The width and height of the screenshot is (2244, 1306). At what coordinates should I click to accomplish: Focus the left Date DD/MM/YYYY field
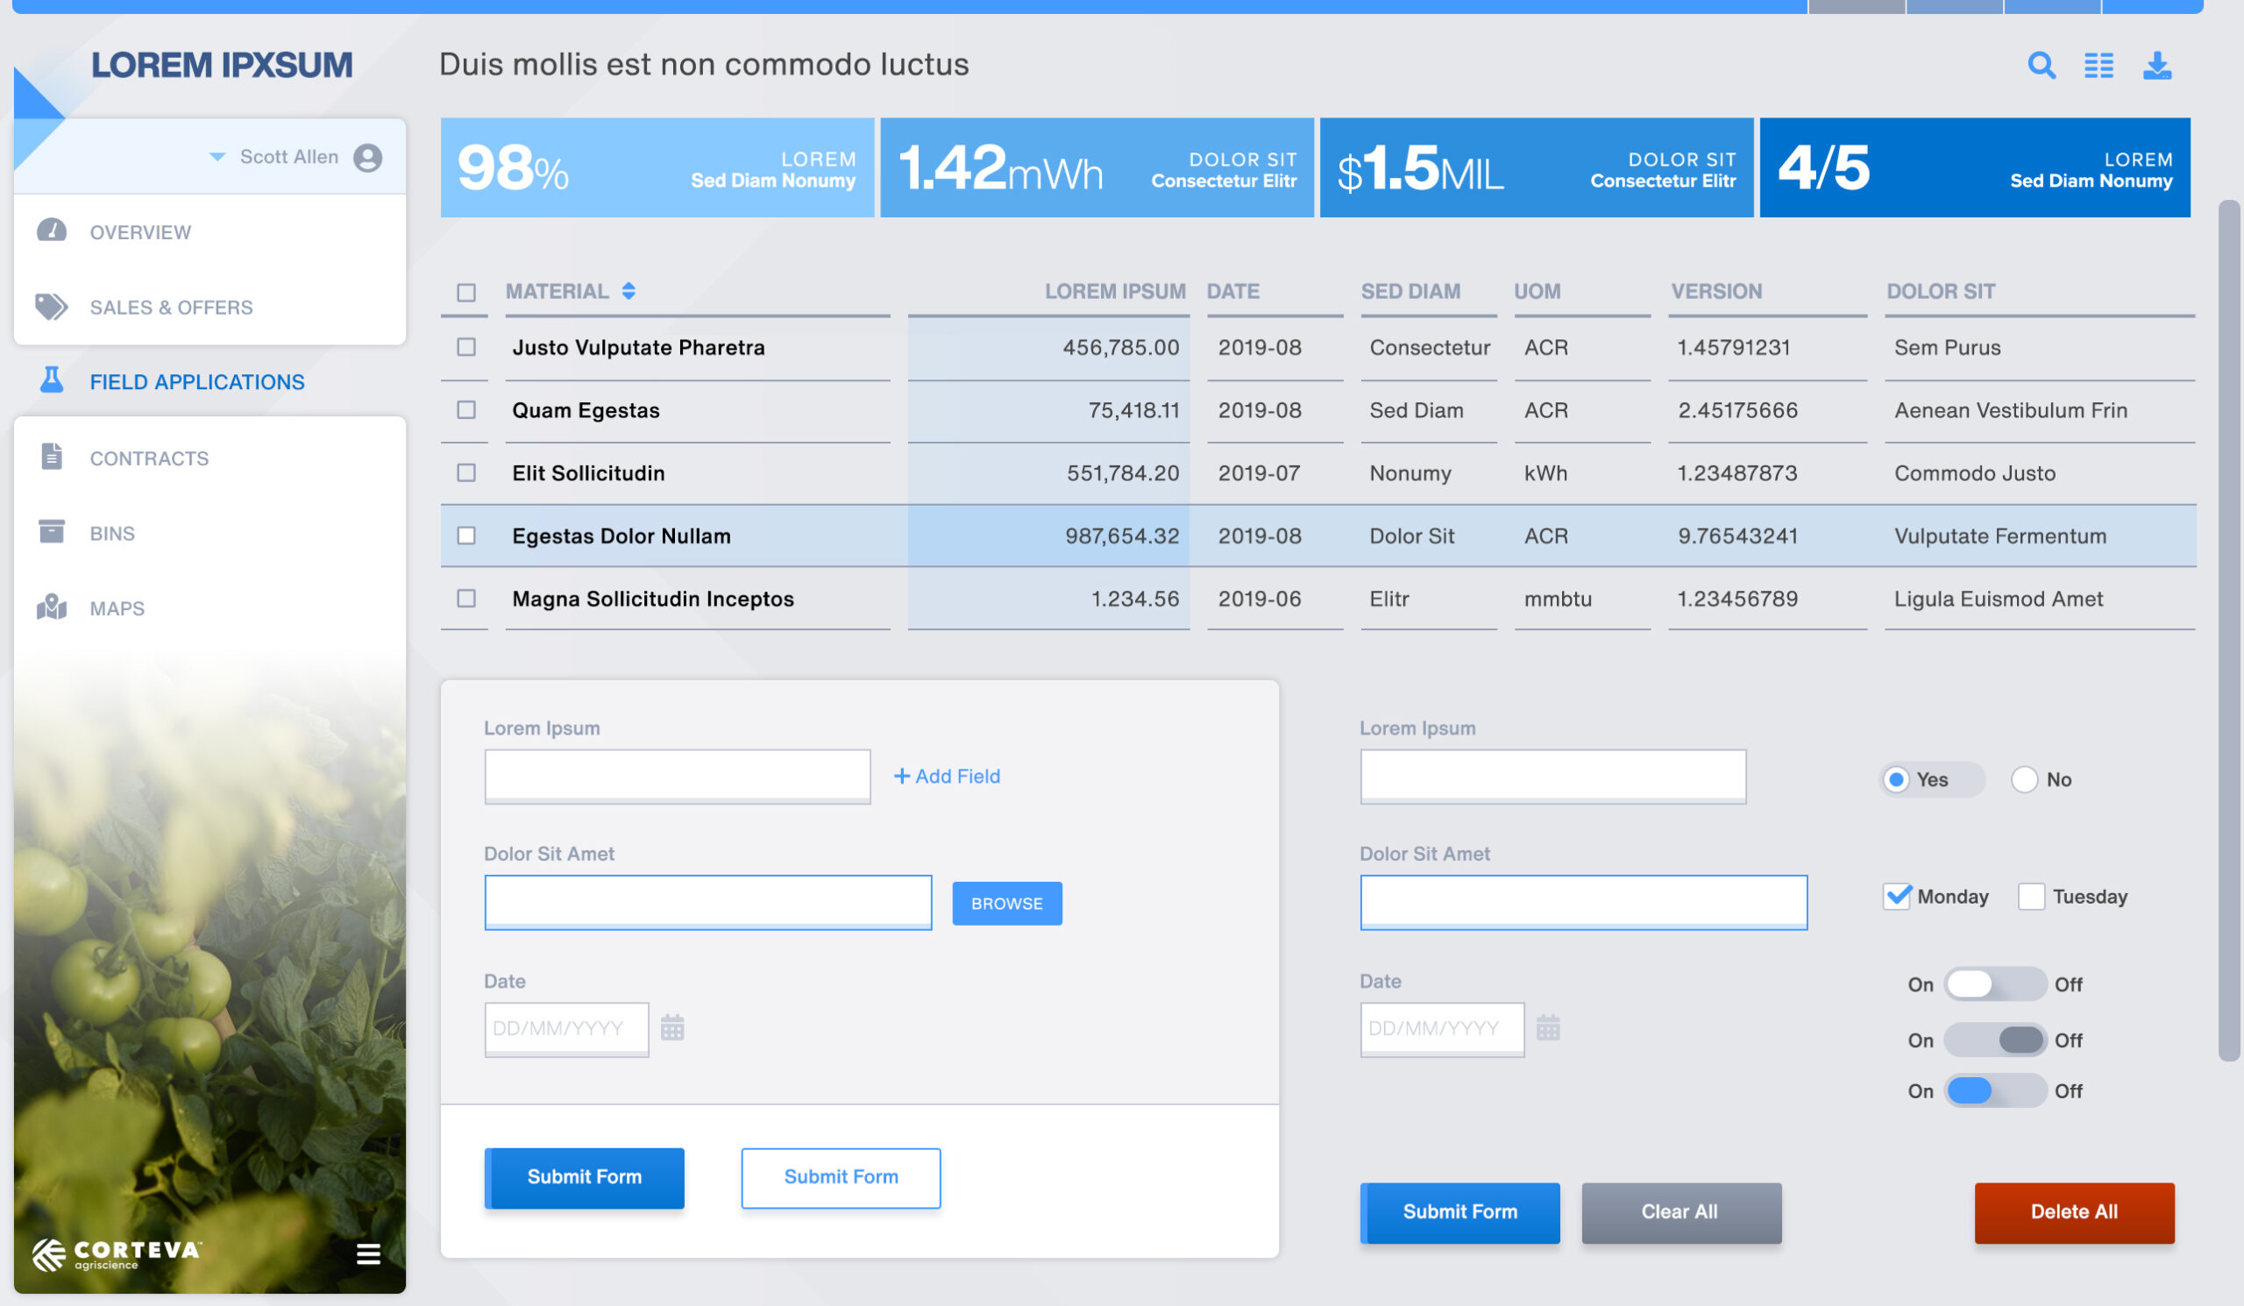pyautogui.click(x=566, y=1029)
